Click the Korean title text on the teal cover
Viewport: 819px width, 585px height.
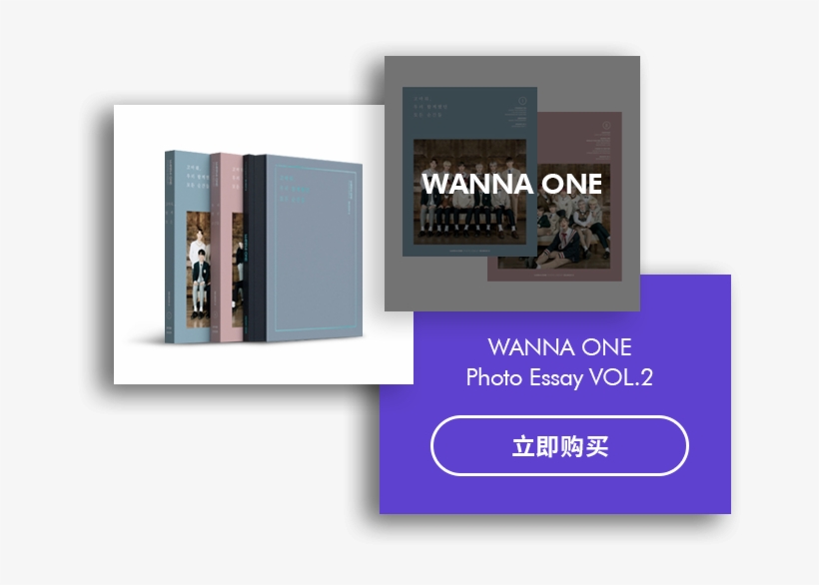(430, 107)
